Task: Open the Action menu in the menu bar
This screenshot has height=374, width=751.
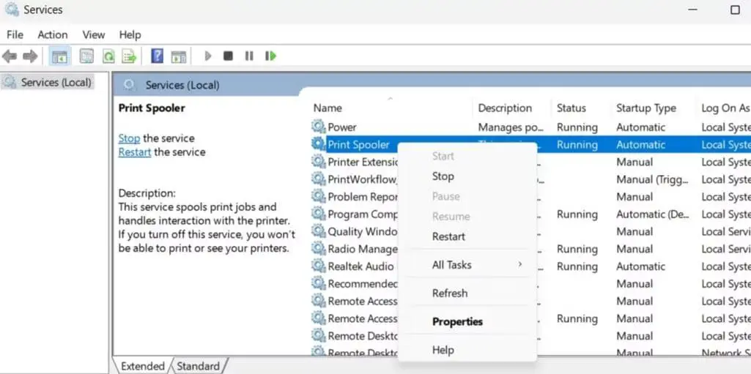Action: click(52, 34)
